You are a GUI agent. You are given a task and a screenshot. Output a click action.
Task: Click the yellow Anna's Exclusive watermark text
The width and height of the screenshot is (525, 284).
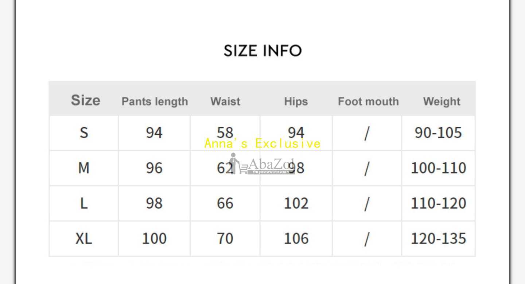(262, 143)
